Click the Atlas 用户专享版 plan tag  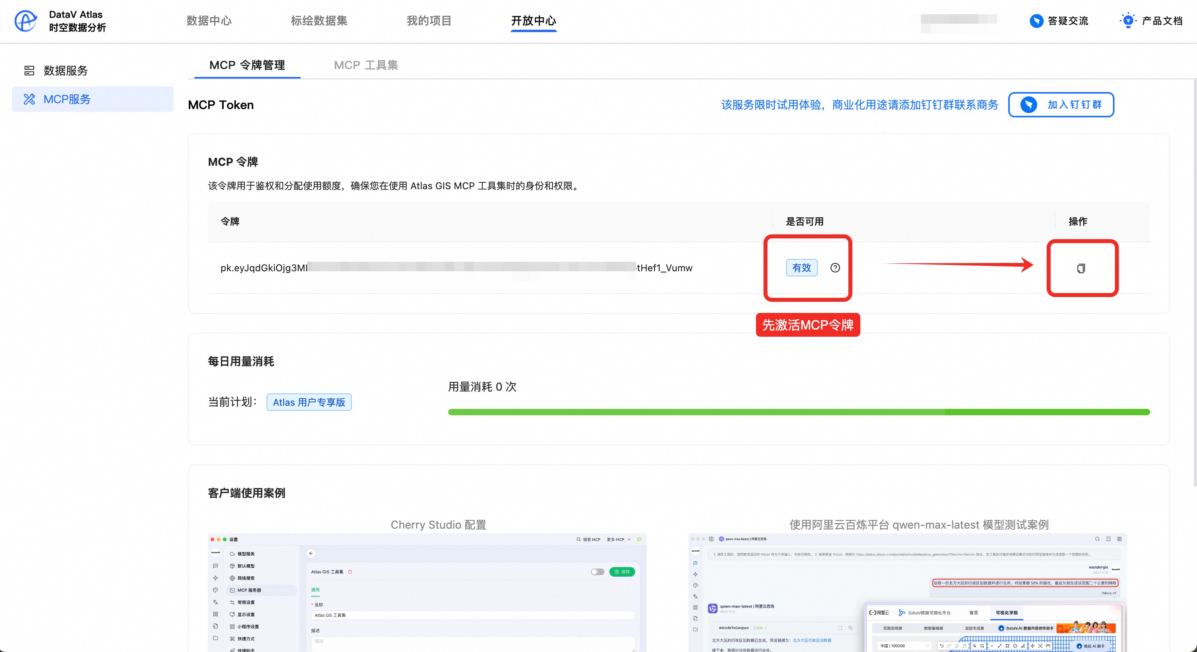point(309,402)
